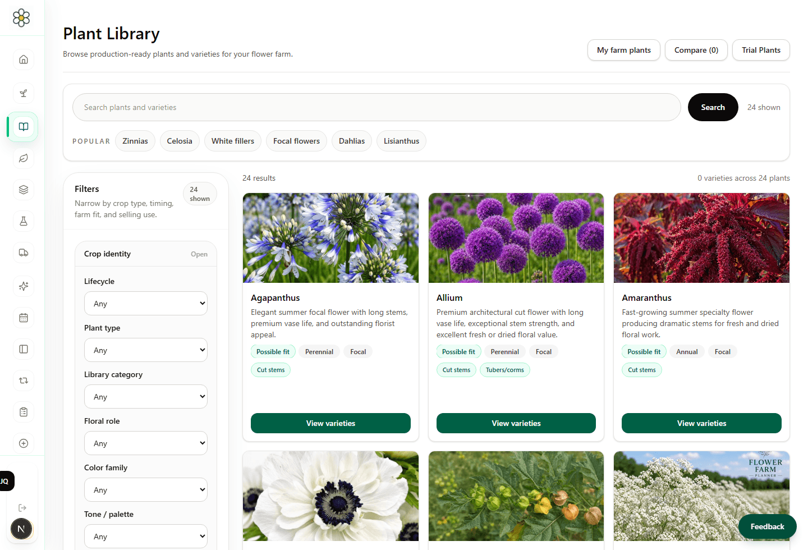Click the Feedback button
The width and height of the screenshot is (808, 550).
pyautogui.click(x=767, y=526)
